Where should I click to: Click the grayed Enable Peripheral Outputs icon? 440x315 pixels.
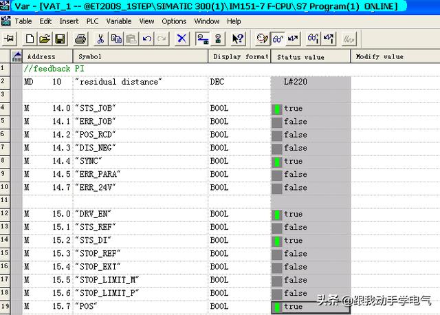click(x=349, y=39)
